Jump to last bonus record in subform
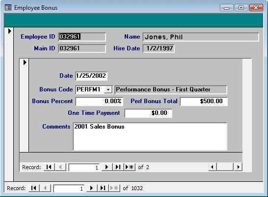The width and height of the screenshot is (268, 197). pos(118,167)
